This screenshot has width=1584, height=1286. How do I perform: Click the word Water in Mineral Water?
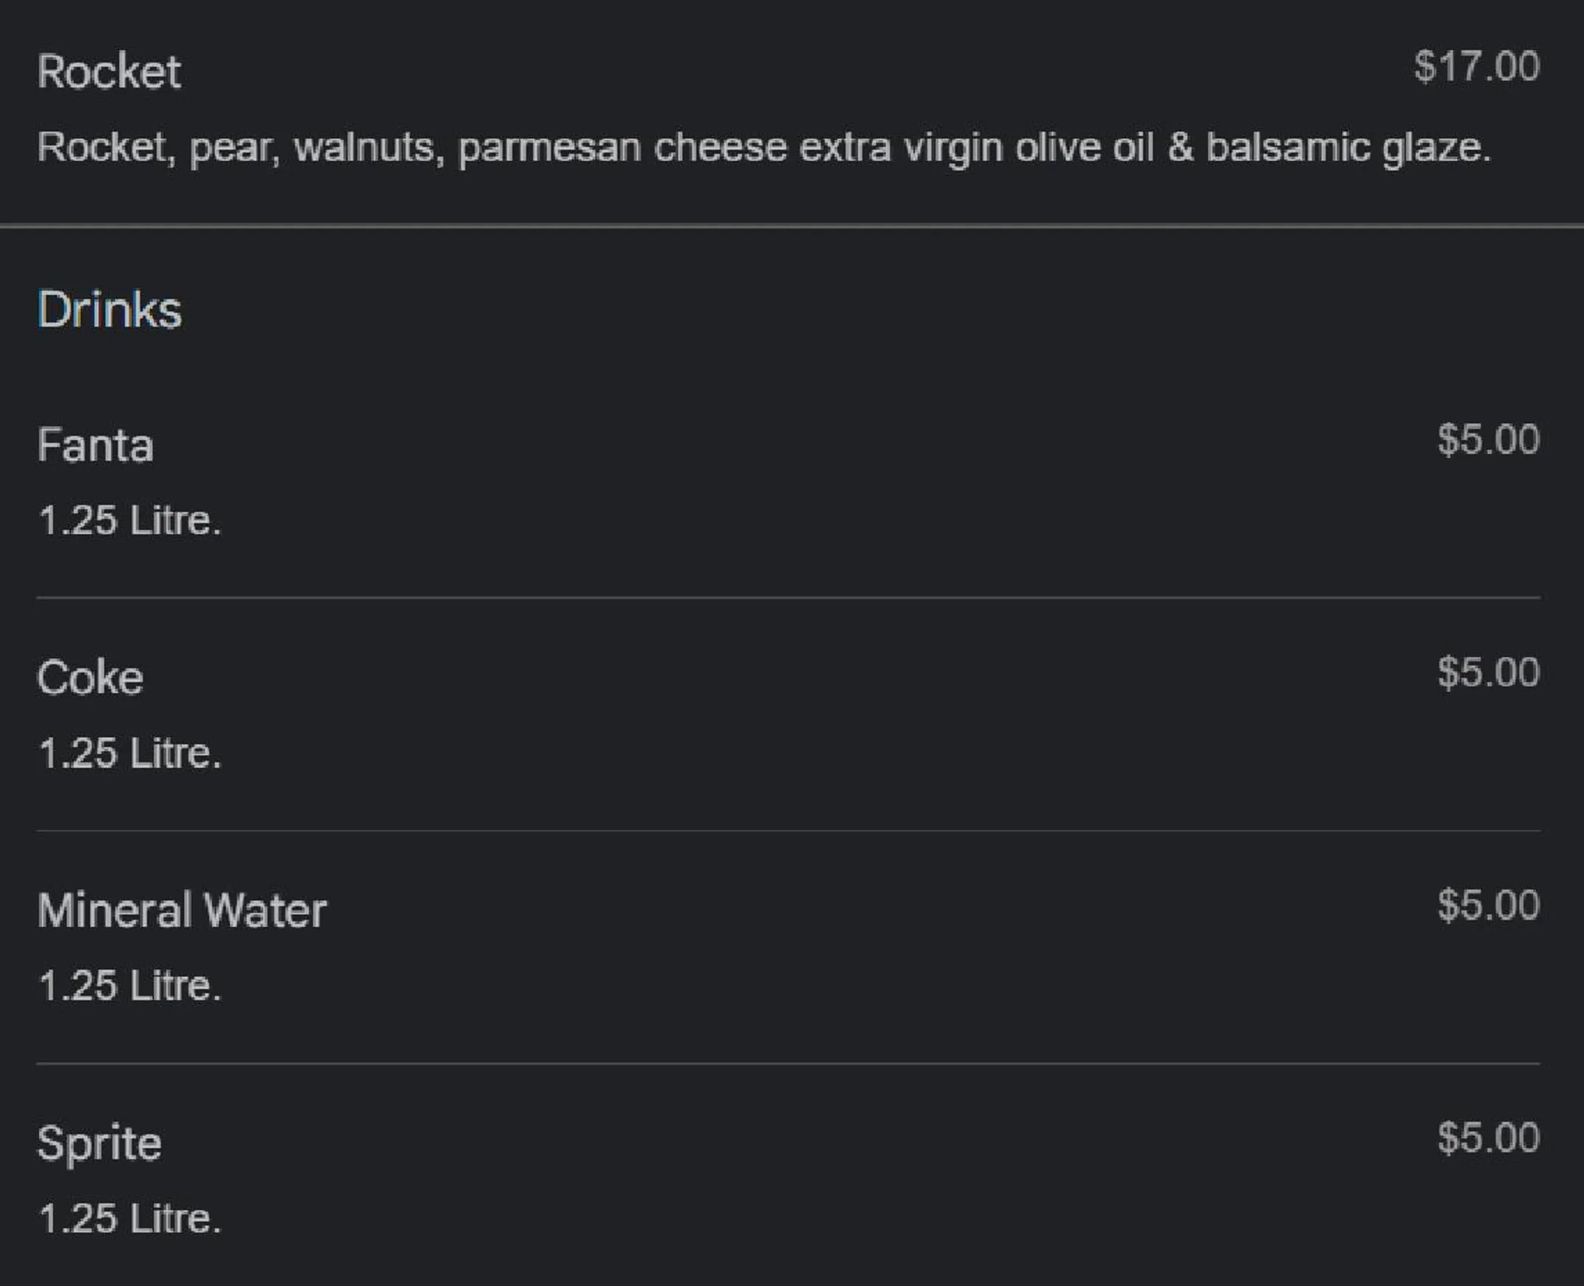(265, 910)
